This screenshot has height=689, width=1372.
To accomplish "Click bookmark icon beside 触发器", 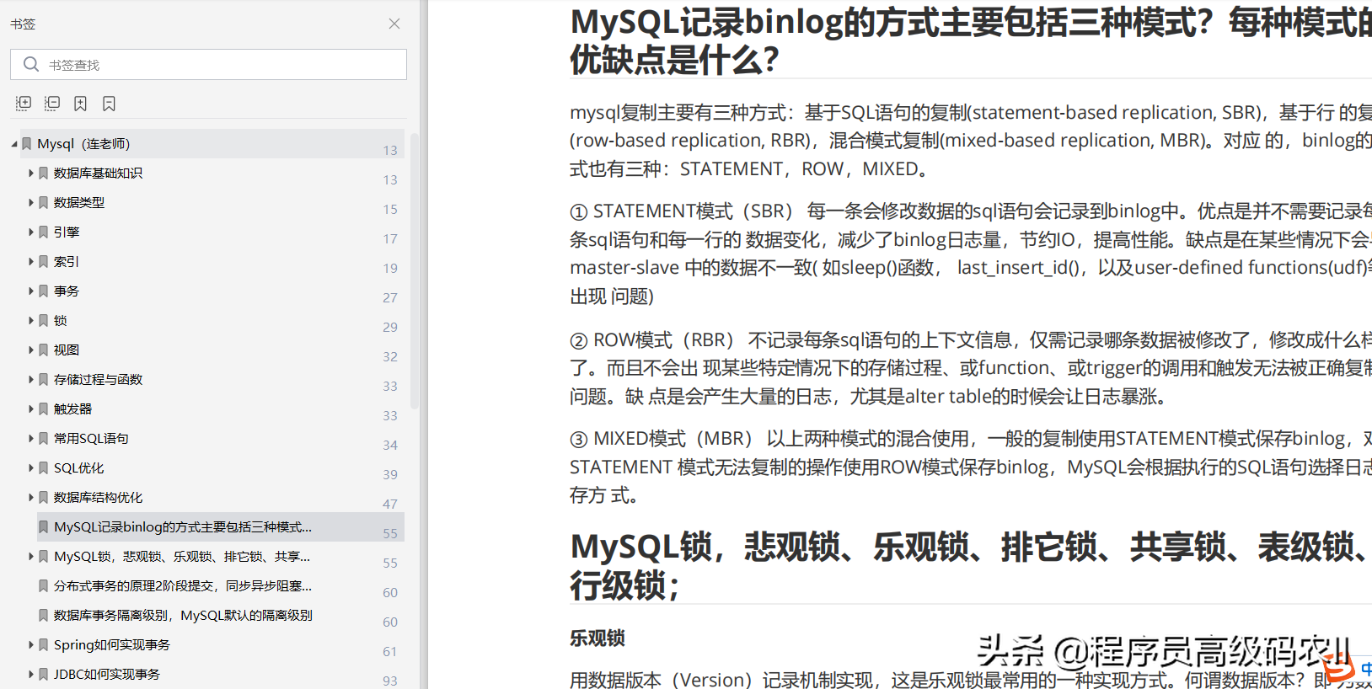I will [x=44, y=409].
